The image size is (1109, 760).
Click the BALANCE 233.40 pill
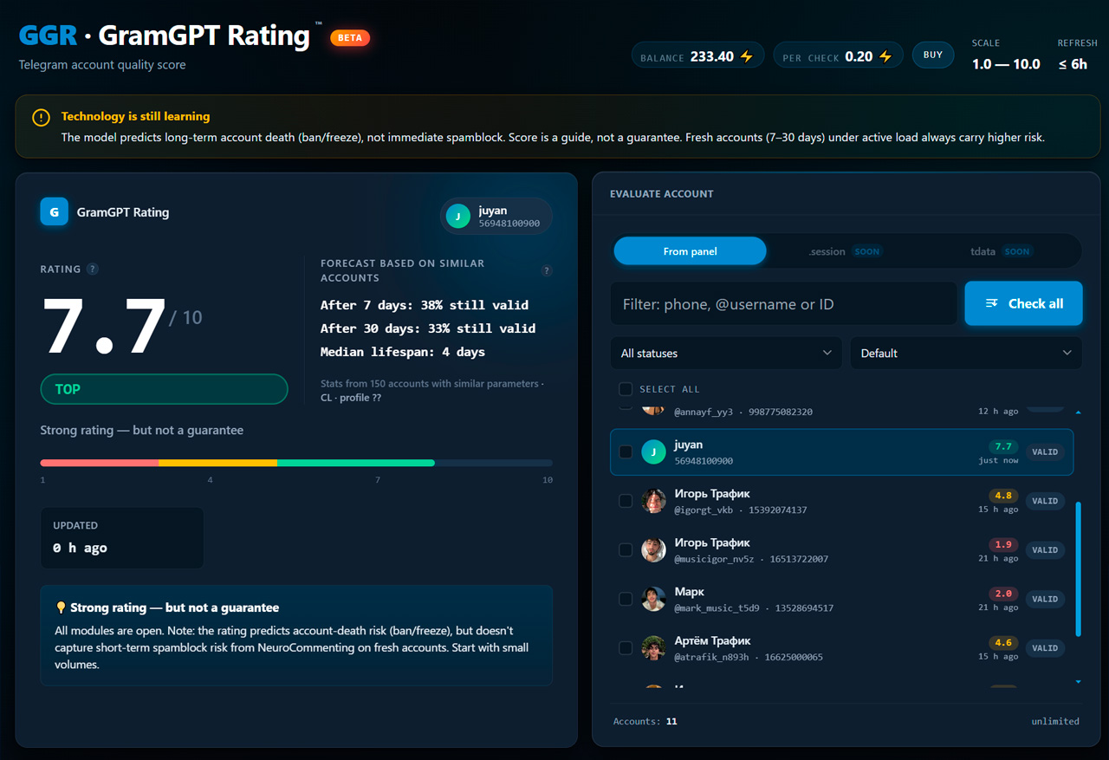point(697,56)
